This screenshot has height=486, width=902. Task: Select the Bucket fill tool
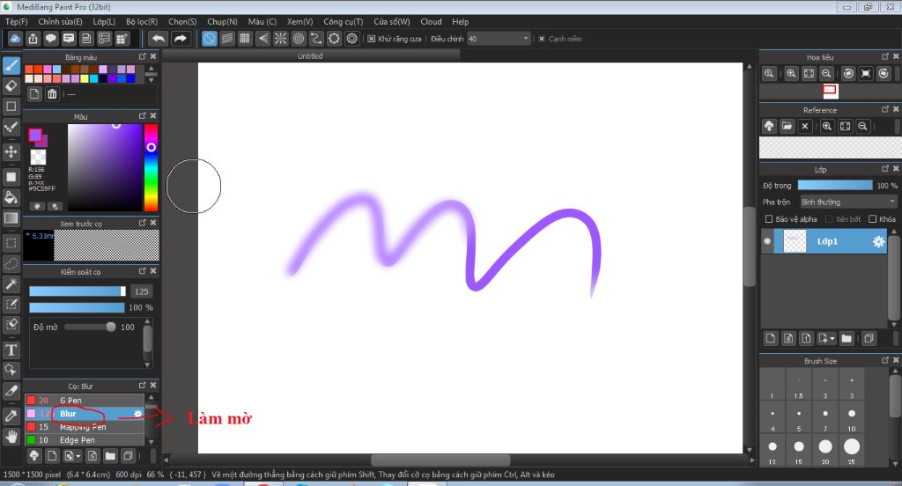pyautogui.click(x=11, y=197)
